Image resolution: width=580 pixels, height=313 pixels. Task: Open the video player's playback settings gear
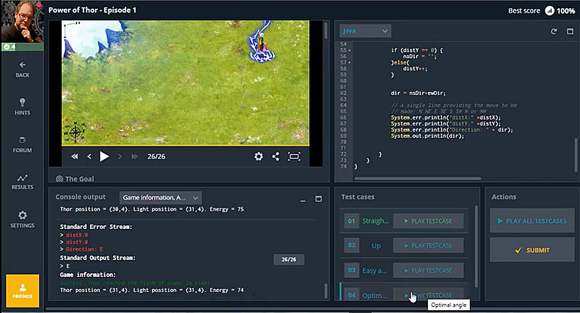coord(258,156)
